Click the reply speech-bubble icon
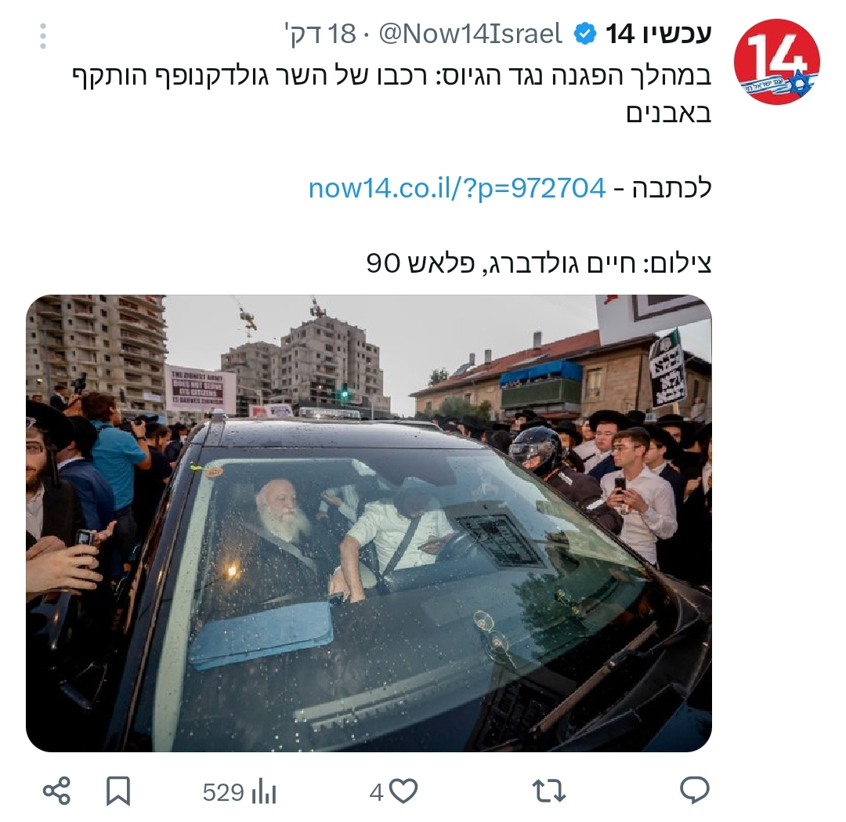The width and height of the screenshot is (846, 822). pos(694,791)
